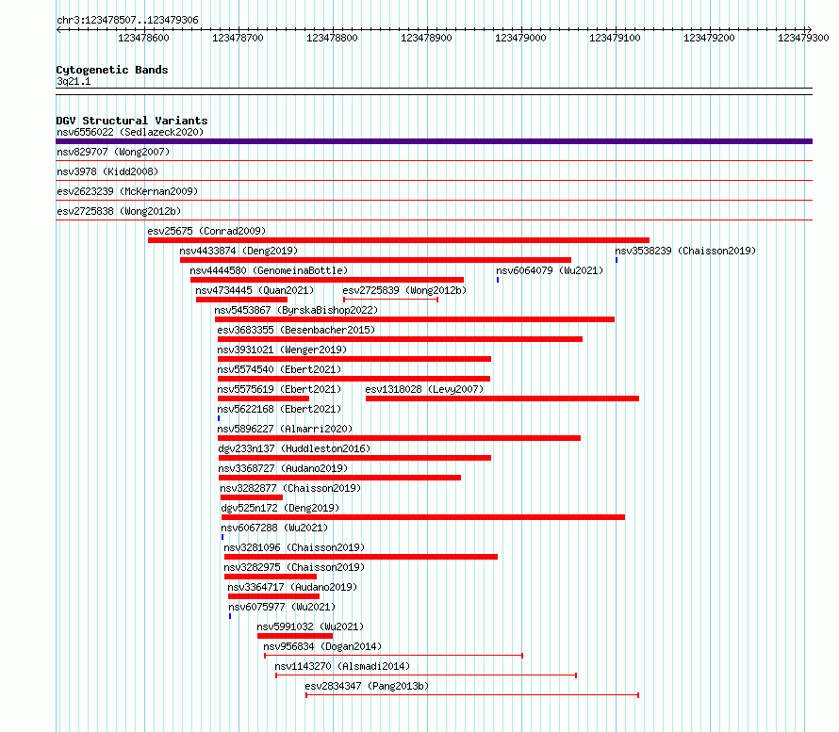Click esv2725839 (Wong2012b) thin span line
This screenshot has height=732, width=839.
390,300
